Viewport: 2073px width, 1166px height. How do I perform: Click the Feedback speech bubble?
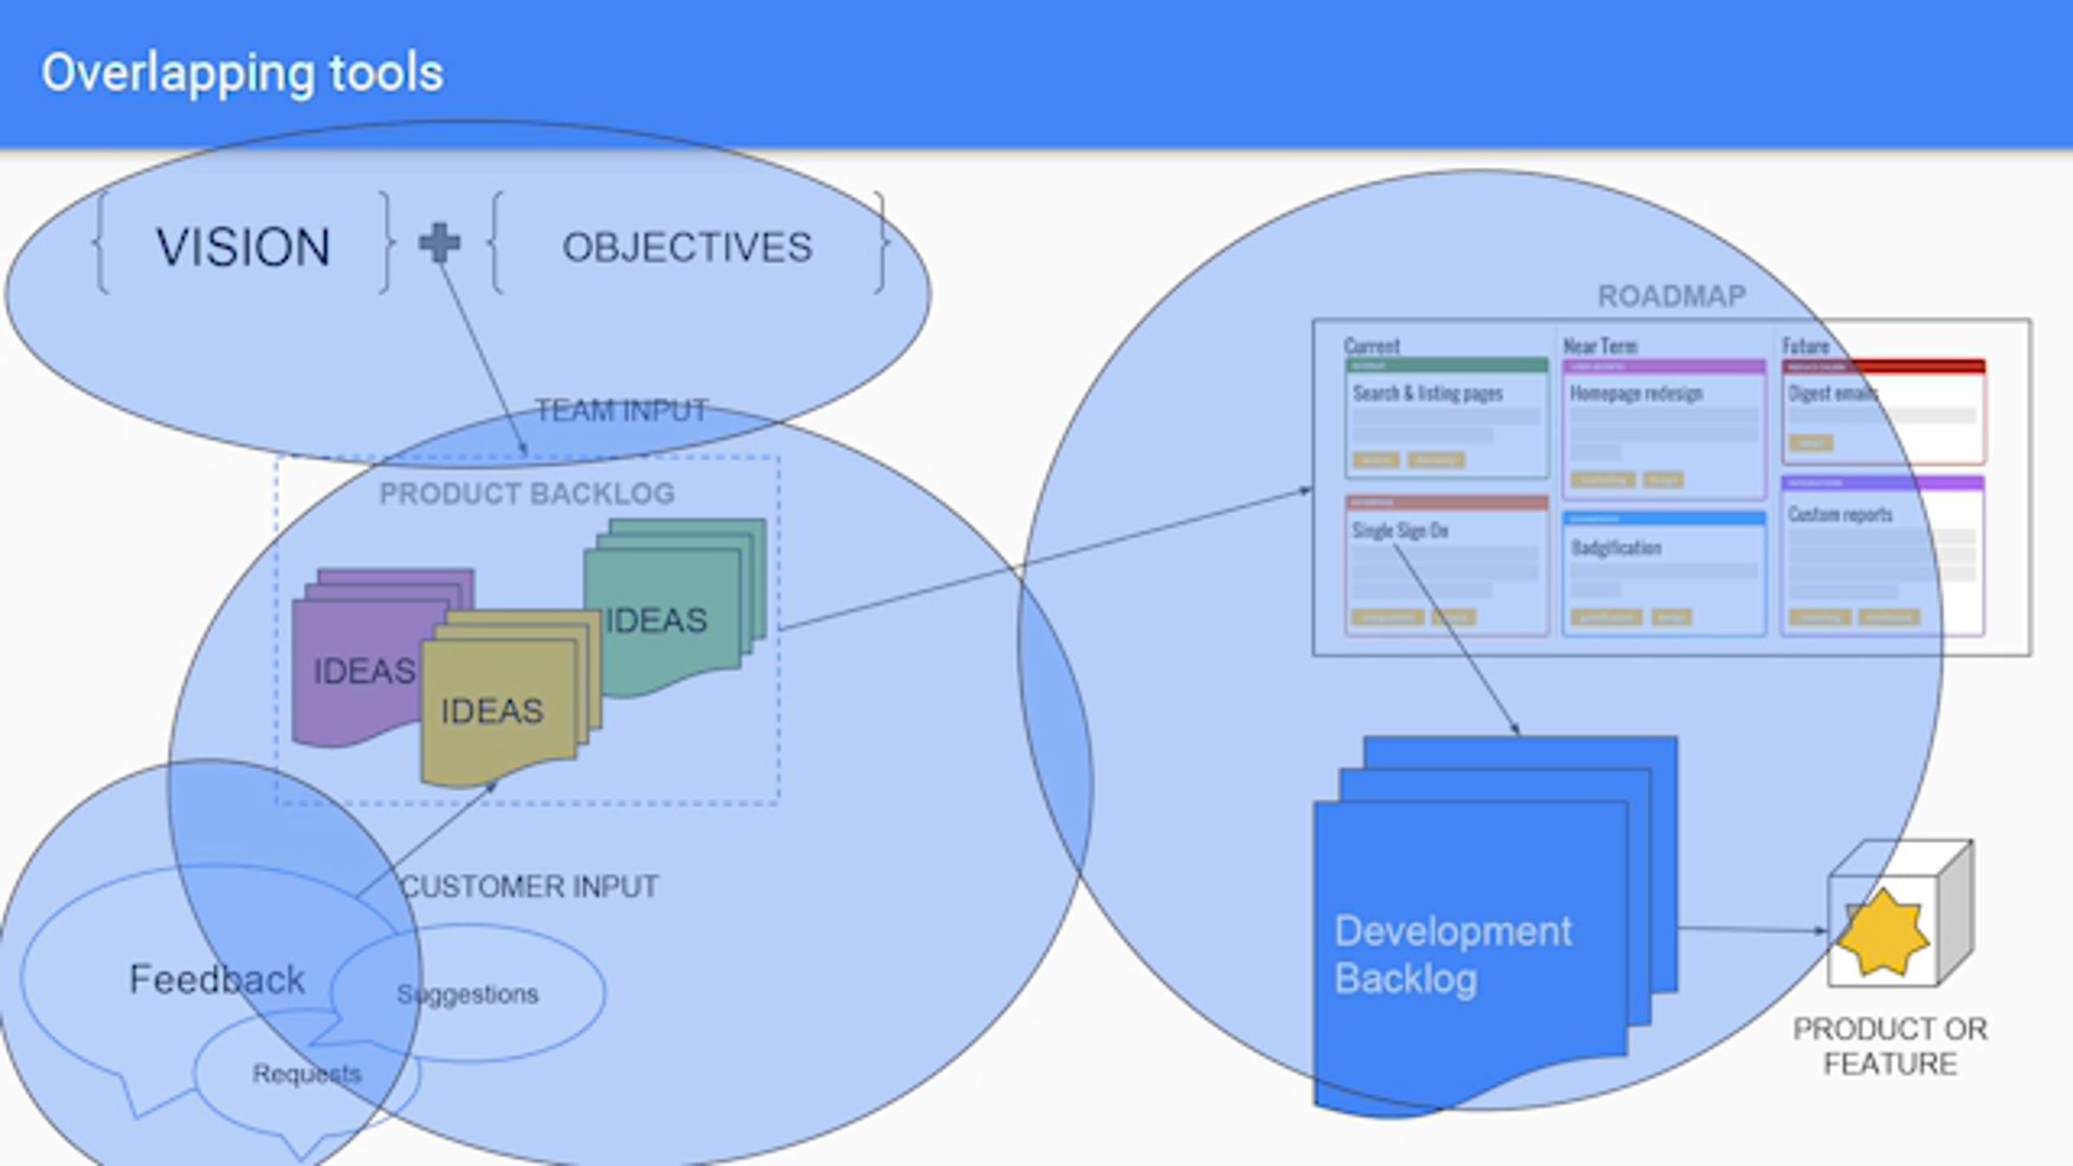216,979
